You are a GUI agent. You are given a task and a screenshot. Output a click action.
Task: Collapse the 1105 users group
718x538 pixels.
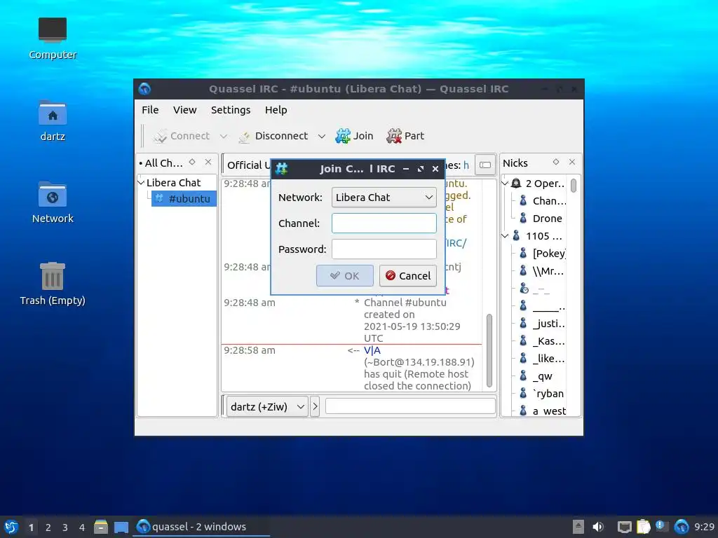505,236
